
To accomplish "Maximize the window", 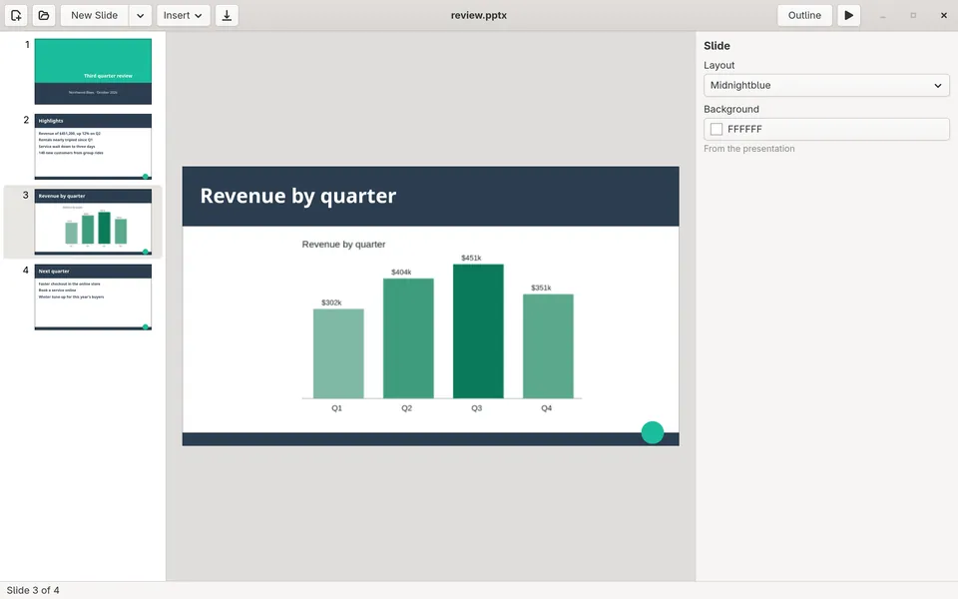I will pyautogui.click(x=913, y=15).
